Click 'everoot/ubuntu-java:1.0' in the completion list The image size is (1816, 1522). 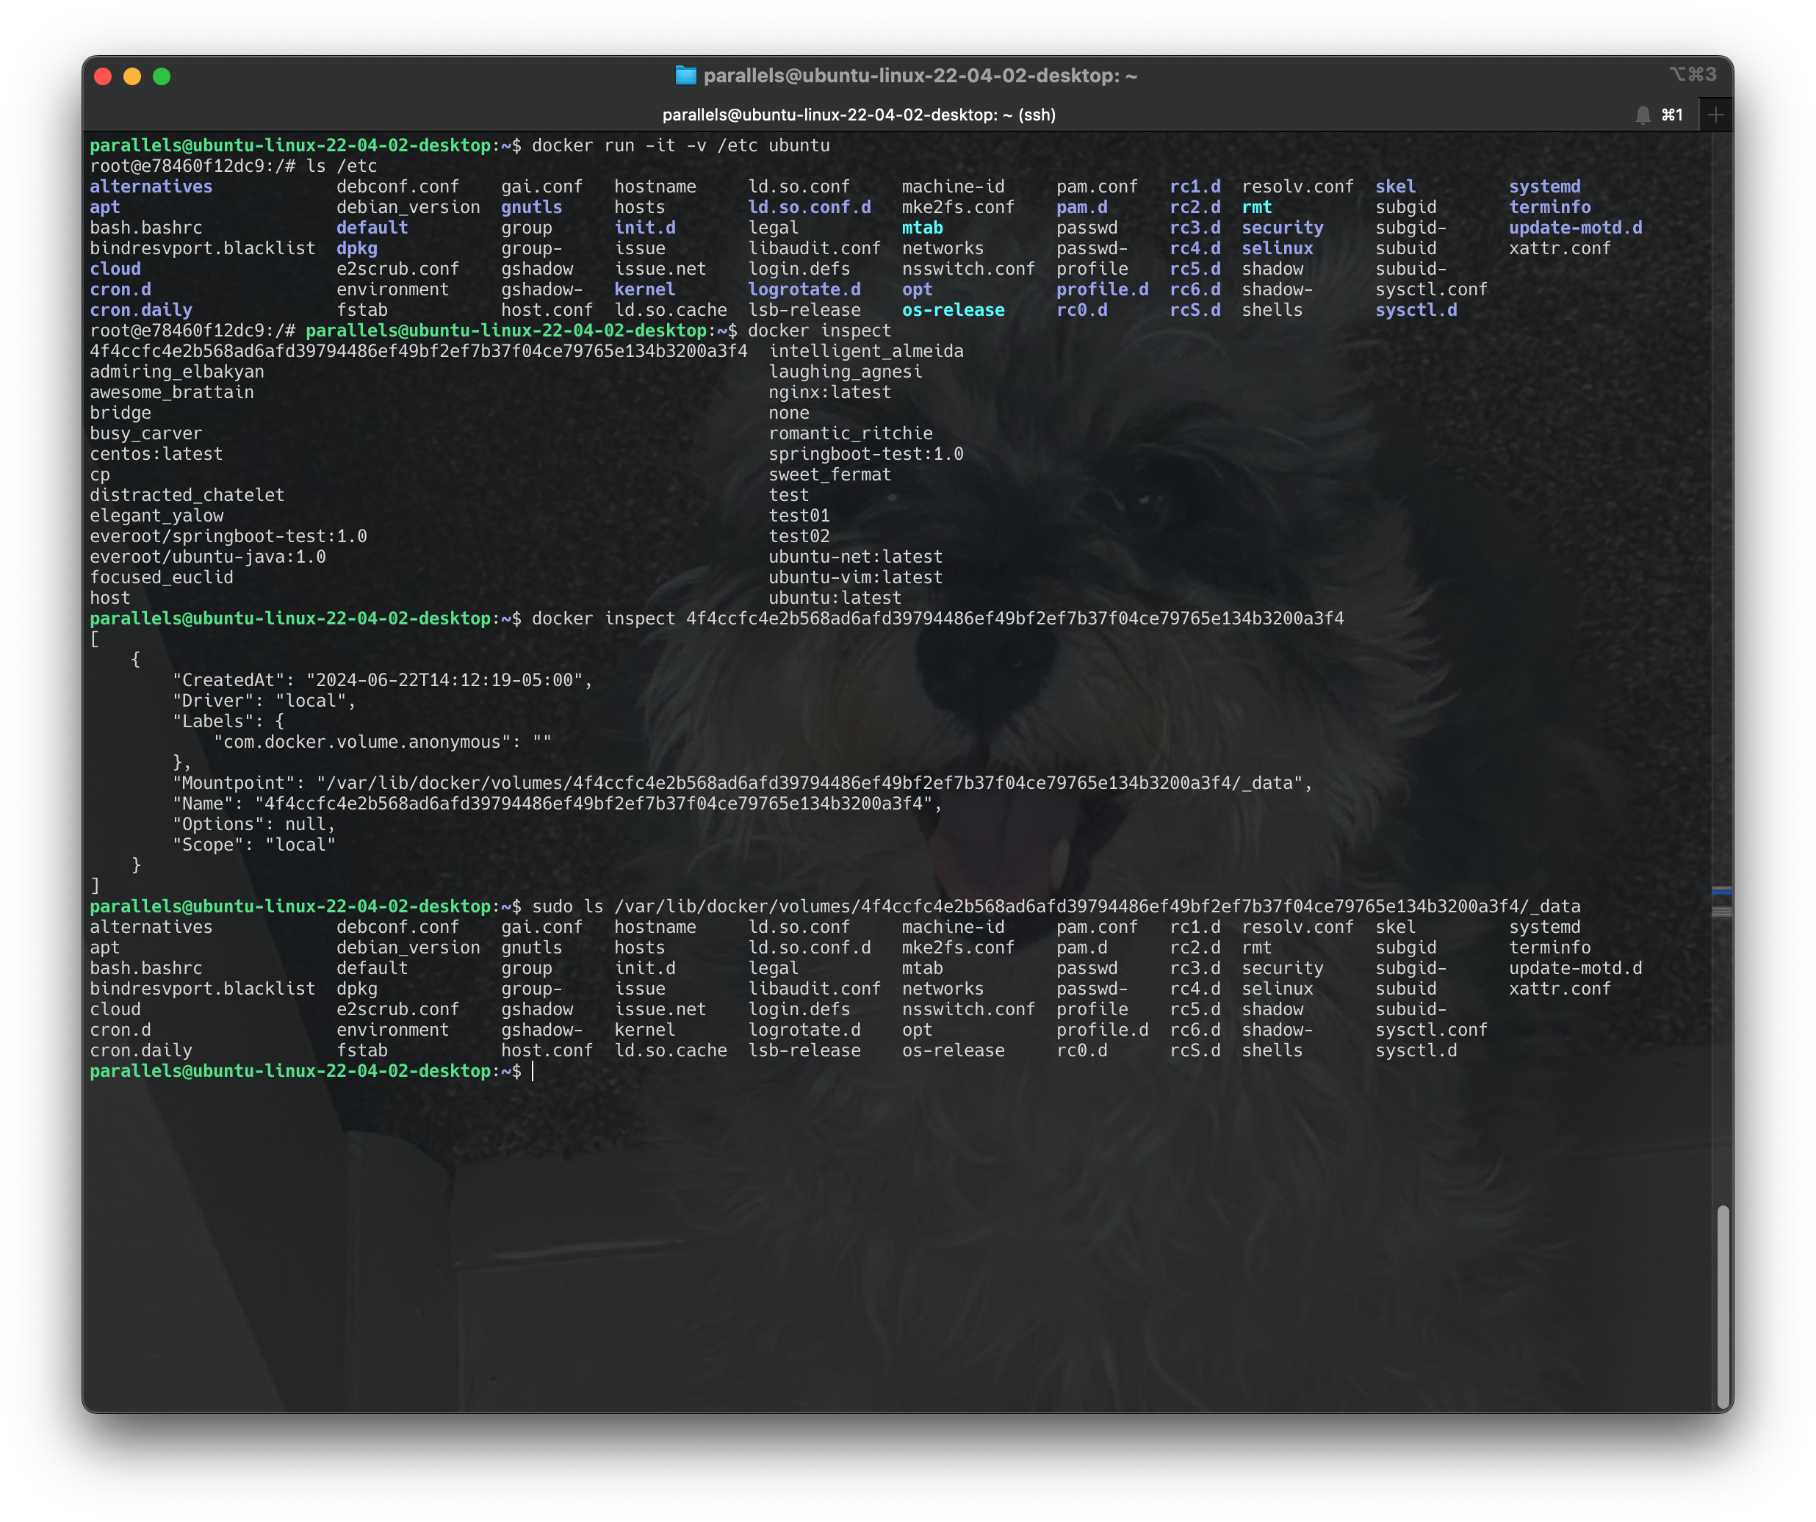208,557
